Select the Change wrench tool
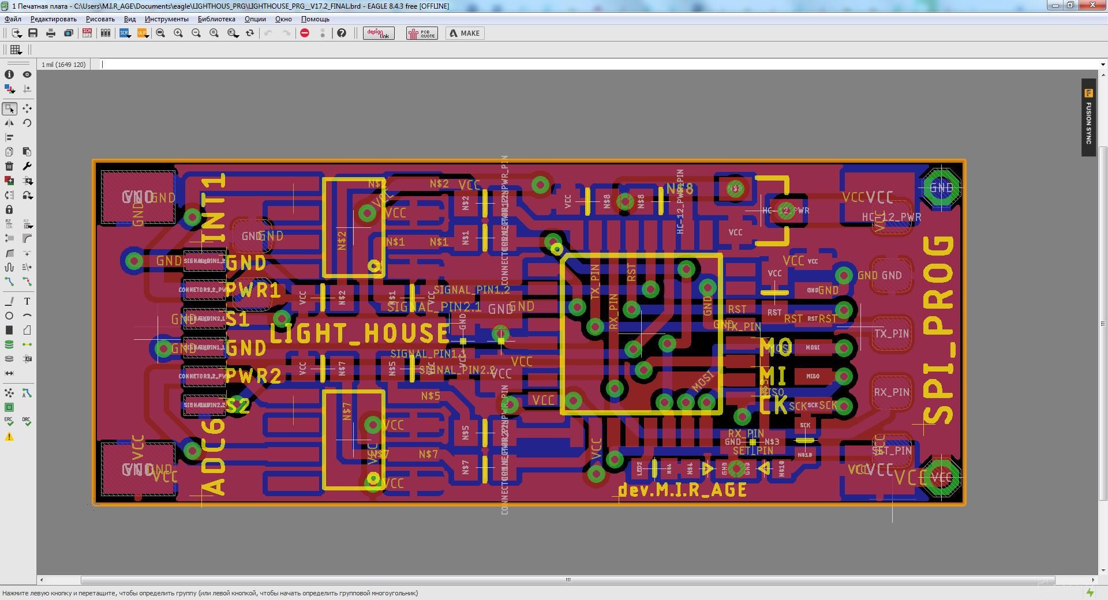 (x=27, y=166)
